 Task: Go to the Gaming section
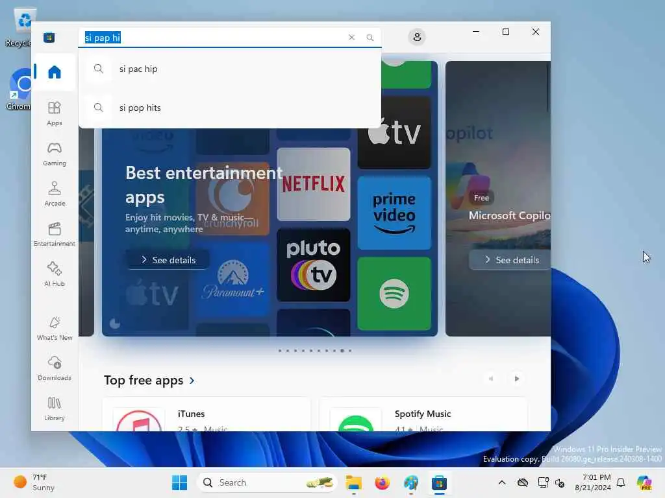(x=55, y=154)
